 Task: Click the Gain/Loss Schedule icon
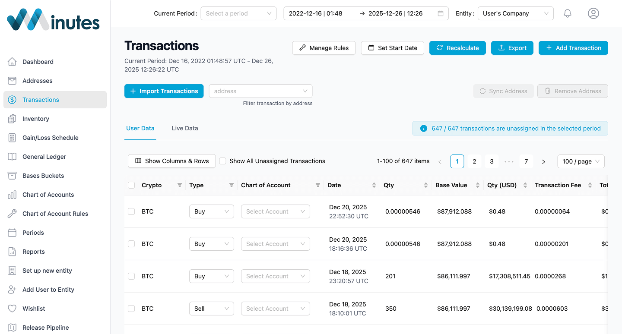tap(13, 137)
